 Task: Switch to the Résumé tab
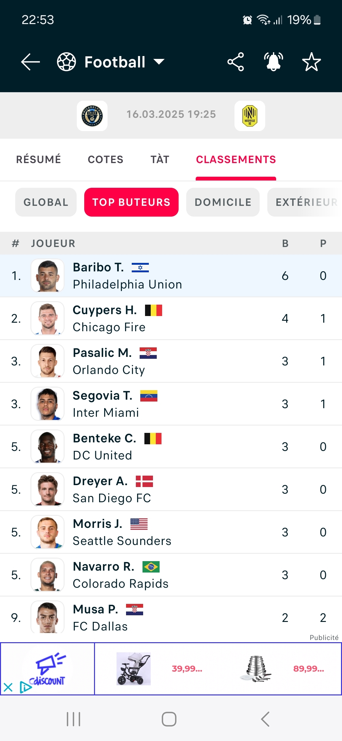39,159
